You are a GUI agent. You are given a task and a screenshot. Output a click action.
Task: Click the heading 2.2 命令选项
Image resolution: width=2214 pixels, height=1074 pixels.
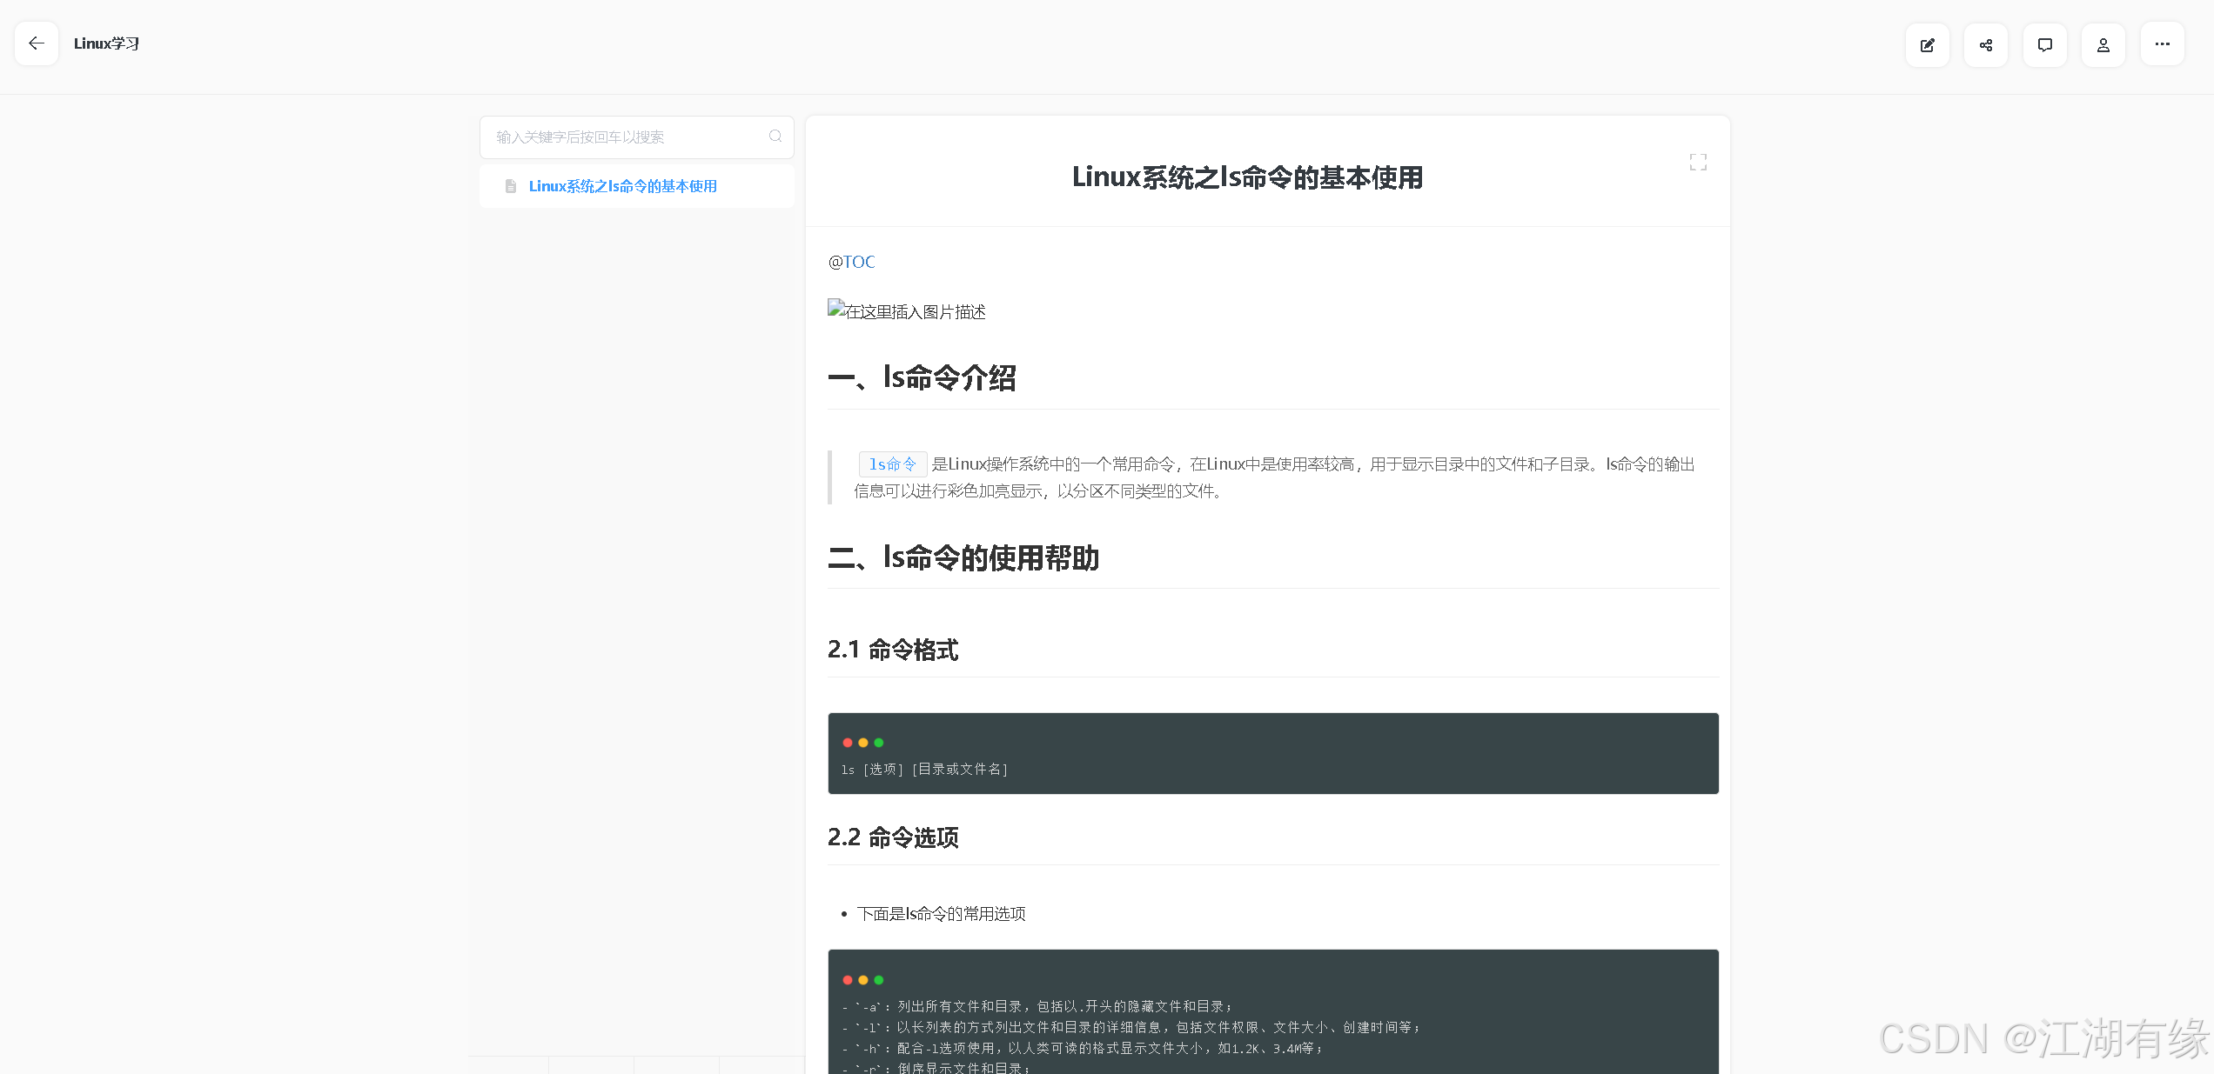[x=893, y=837]
